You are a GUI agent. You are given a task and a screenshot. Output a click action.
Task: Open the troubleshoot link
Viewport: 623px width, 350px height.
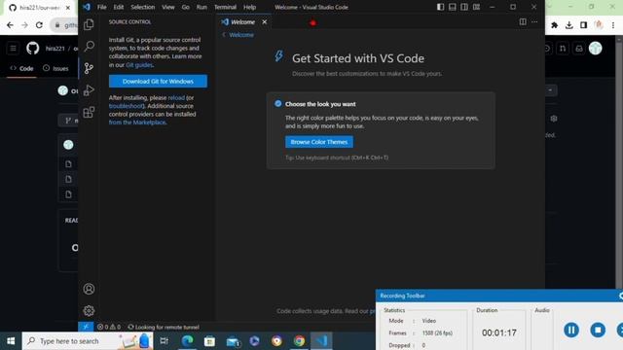(x=126, y=106)
